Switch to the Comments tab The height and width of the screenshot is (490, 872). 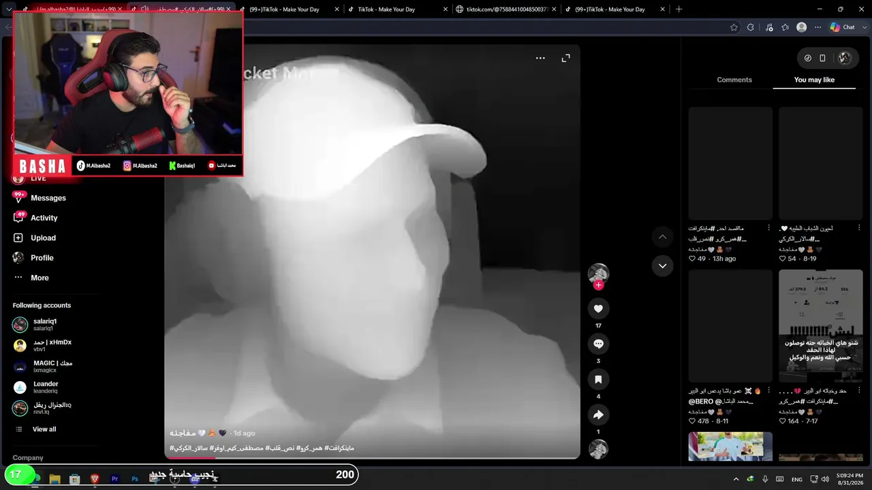tap(734, 80)
